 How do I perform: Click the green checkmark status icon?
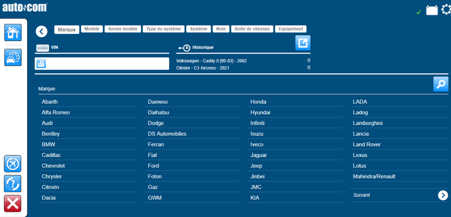tap(419, 12)
